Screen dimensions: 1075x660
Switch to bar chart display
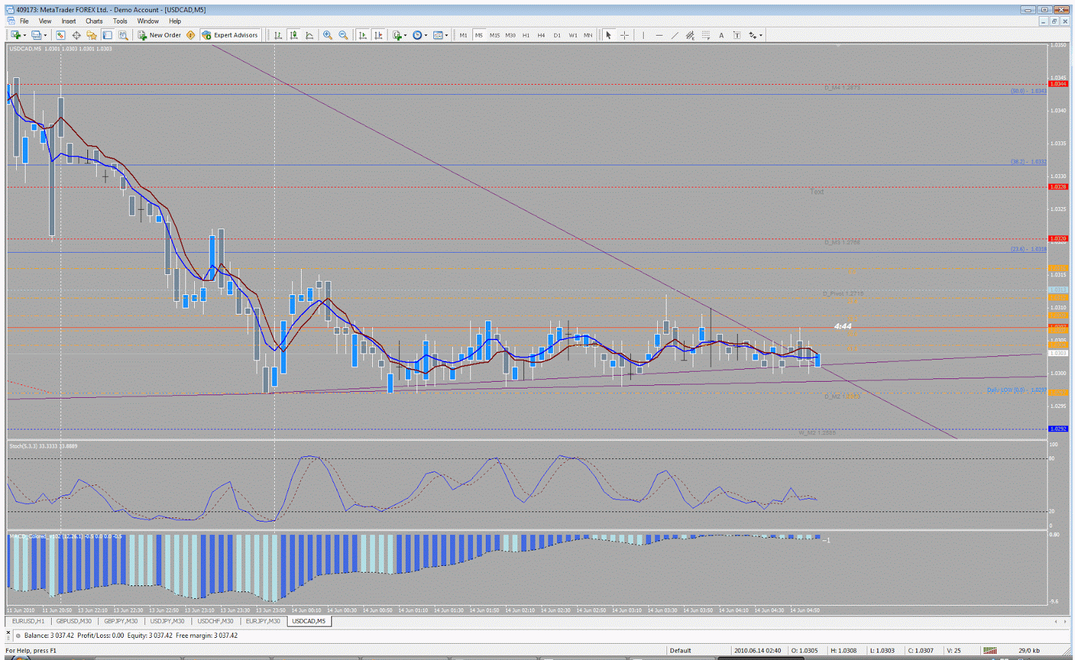tap(278, 35)
